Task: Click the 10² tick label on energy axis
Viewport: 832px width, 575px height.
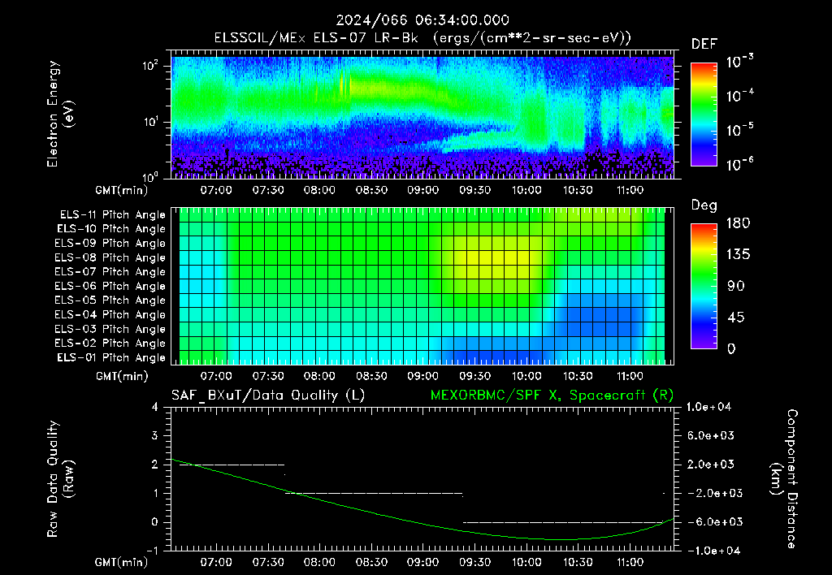Action: coord(150,66)
